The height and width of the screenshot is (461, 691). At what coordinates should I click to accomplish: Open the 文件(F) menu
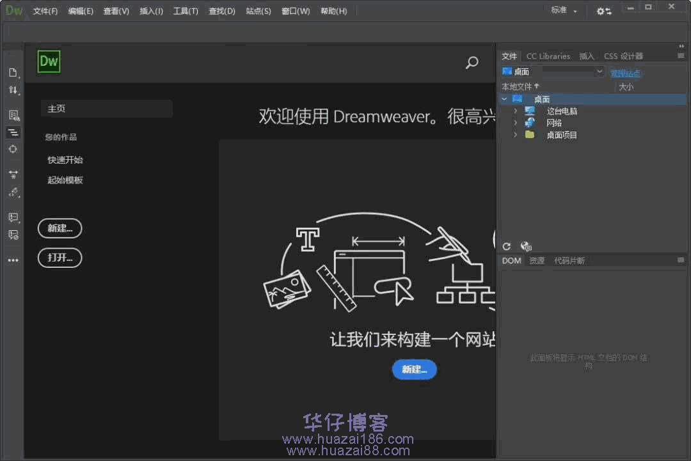tap(45, 11)
